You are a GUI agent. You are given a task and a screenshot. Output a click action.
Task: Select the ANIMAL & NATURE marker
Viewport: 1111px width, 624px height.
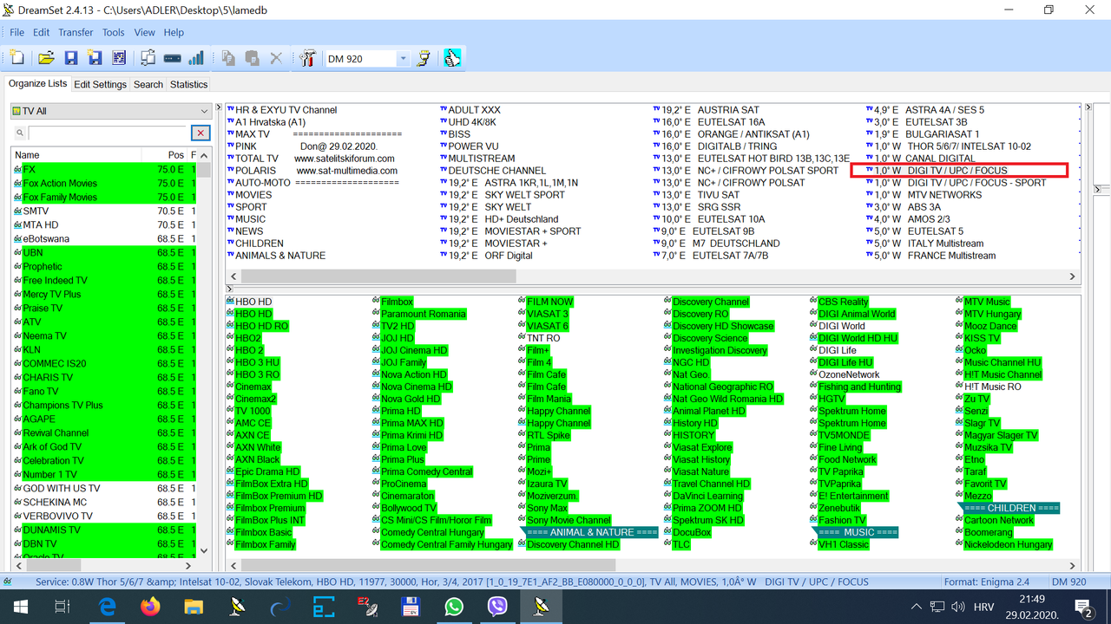(x=591, y=533)
